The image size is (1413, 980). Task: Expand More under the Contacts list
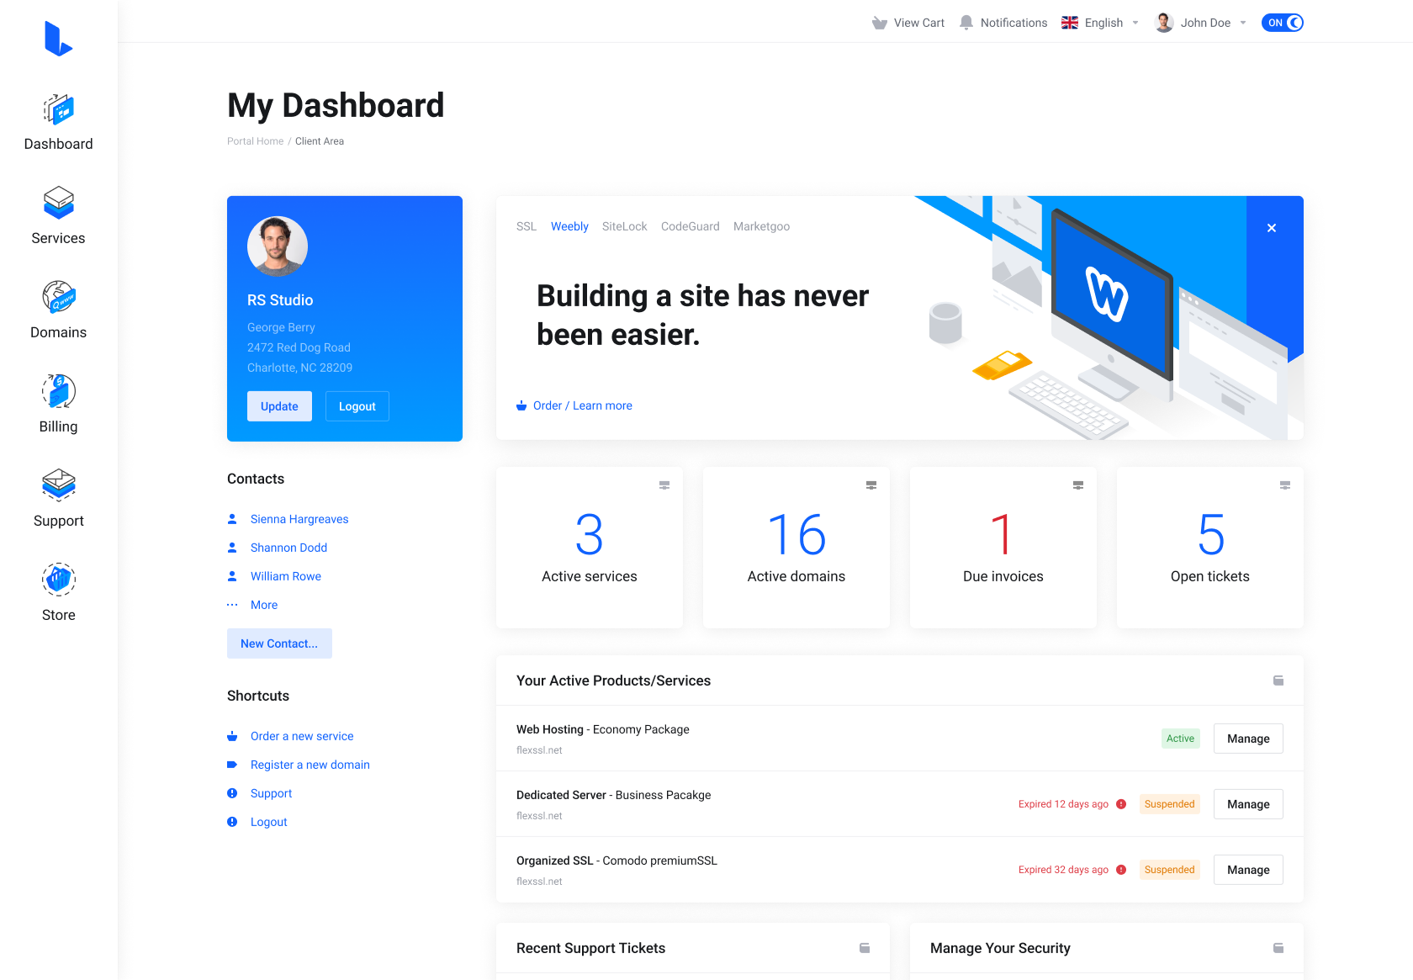tap(263, 604)
